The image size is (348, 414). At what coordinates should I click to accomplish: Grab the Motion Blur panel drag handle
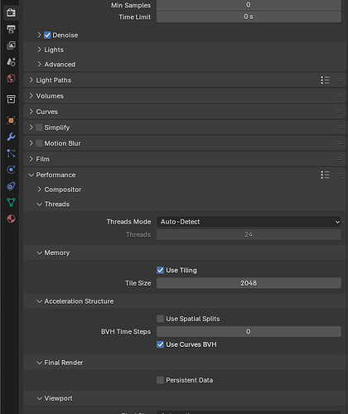click(x=339, y=143)
